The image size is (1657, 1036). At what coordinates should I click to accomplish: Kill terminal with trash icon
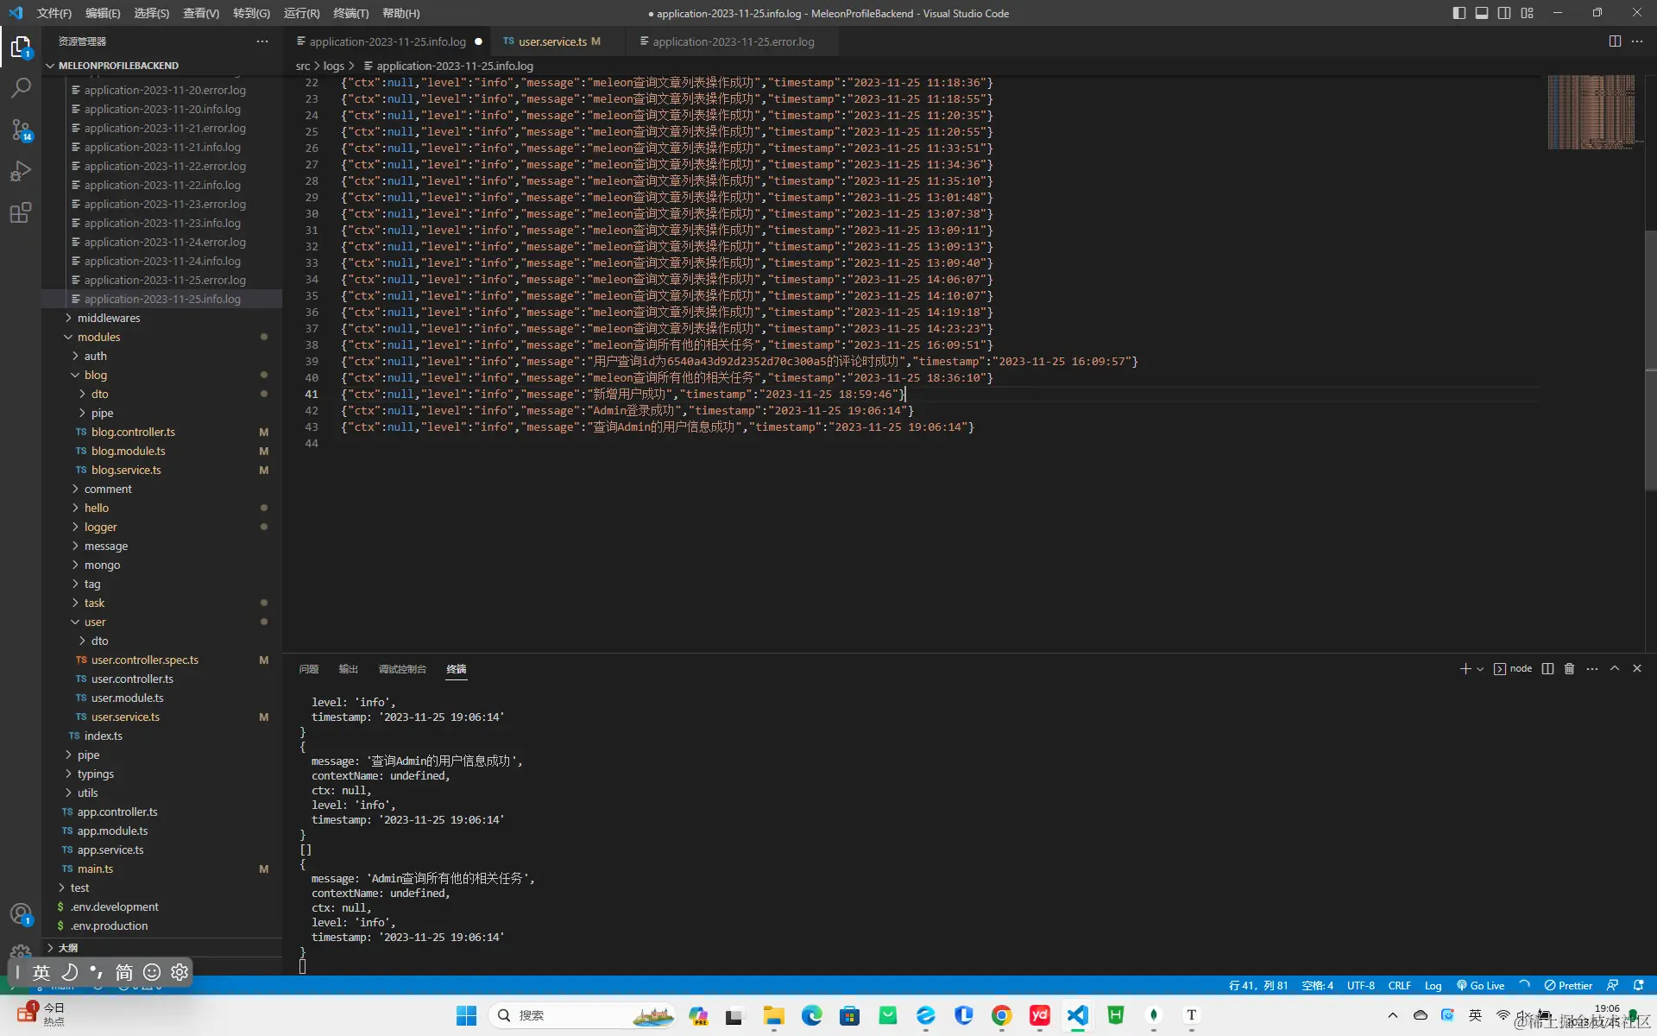[x=1570, y=669]
